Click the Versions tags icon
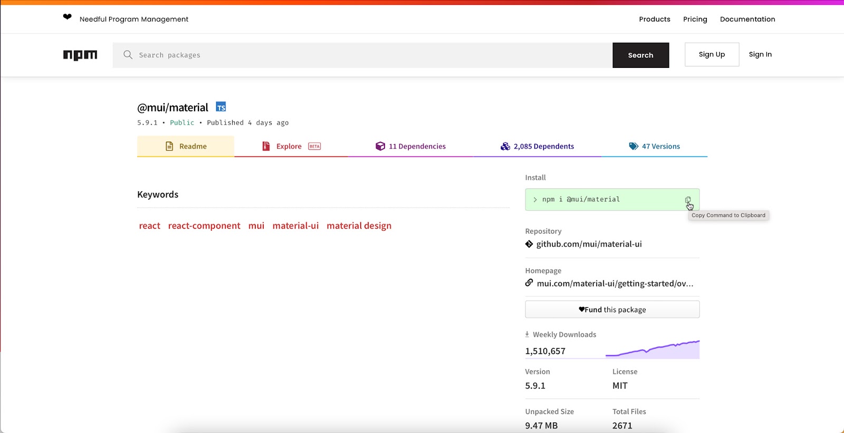The height and width of the screenshot is (433, 844). pos(634,146)
